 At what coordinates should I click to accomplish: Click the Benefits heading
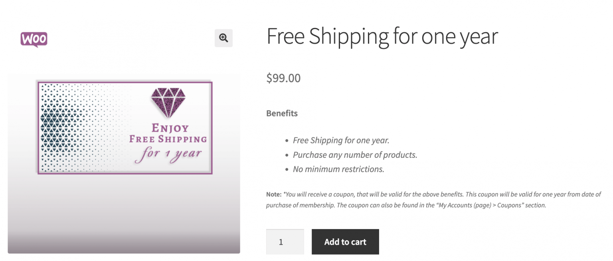(x=282, y=113)
